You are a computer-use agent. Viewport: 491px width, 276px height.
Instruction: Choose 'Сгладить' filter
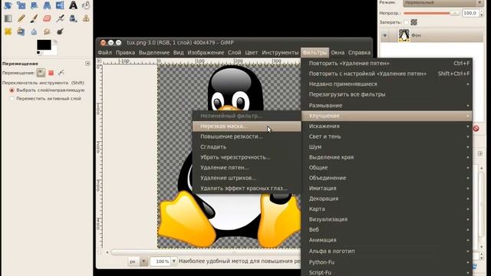tap(246, 146)
